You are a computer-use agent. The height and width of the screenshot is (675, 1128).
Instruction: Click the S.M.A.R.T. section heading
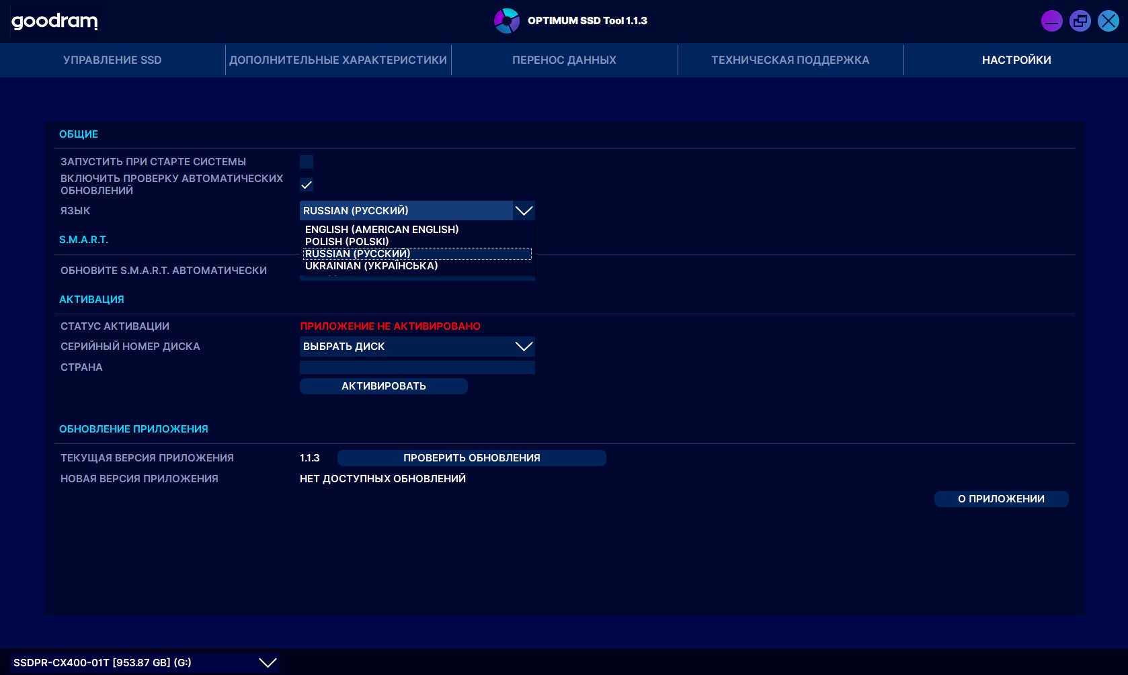tap(83, 240)
